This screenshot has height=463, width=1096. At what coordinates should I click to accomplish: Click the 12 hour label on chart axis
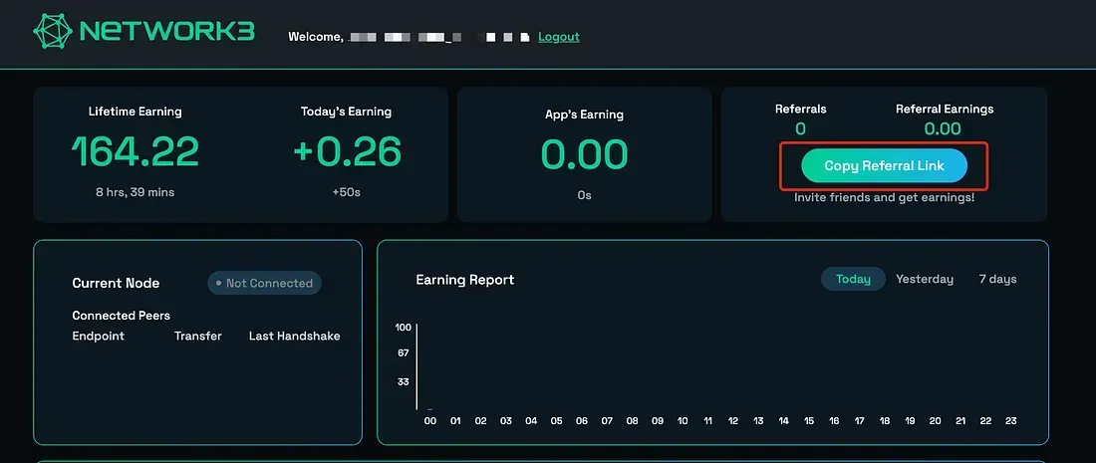(x=733, y=420)
